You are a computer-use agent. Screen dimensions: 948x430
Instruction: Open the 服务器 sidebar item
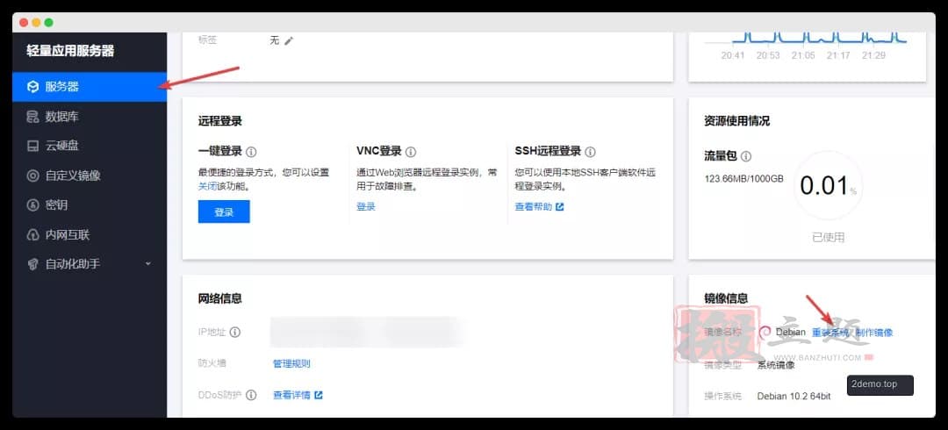[x=90, y=87]
